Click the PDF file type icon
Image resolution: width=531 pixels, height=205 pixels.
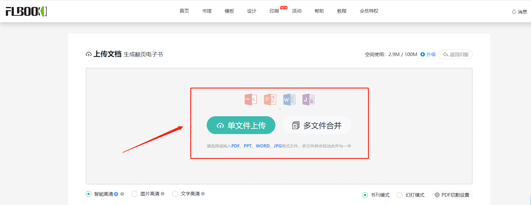coord(251,100)
